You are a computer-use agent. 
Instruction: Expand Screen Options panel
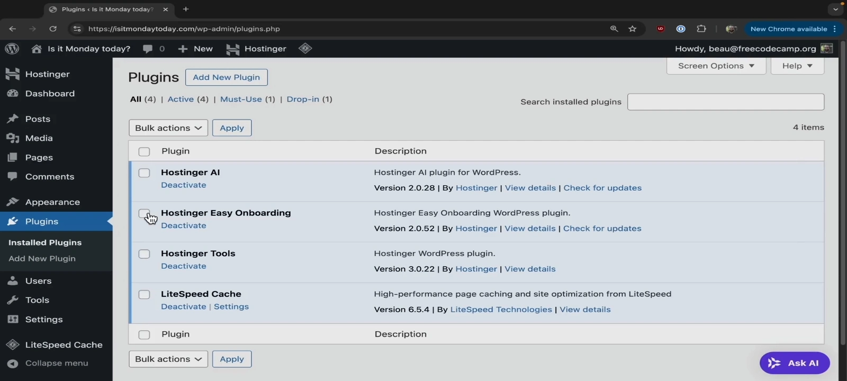716,66
